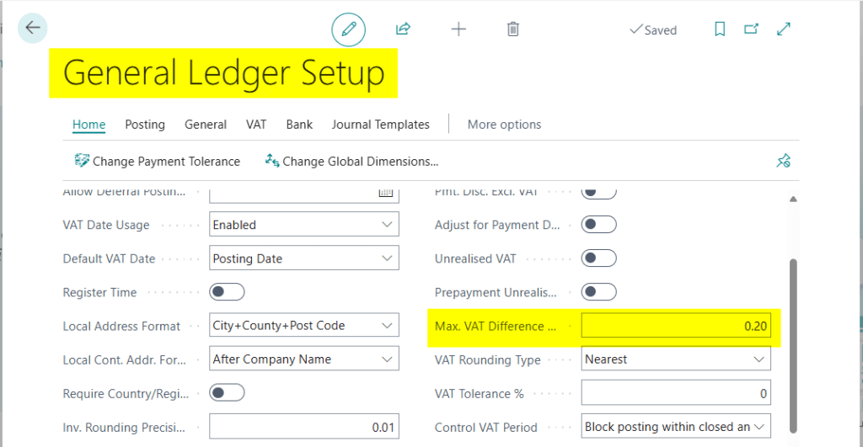Toggle Adjust for Payment Discount switch
Viewport: 863px width, 447px height.
[599, 225]
